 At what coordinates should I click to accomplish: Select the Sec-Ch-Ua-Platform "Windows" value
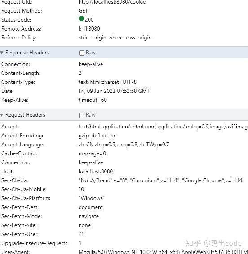click(x=92, y=198)
